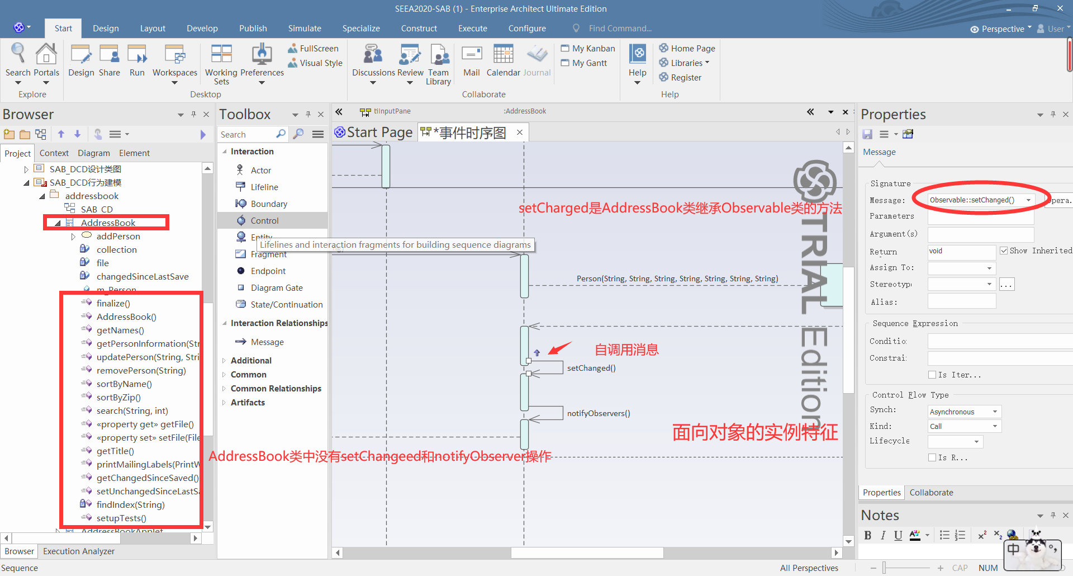
Task: Click the Run ribbon icon
Action: tap(137, 60)
